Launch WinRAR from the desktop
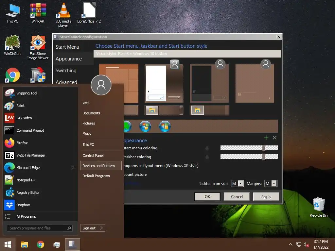335x251 pixels. (38, 13)
